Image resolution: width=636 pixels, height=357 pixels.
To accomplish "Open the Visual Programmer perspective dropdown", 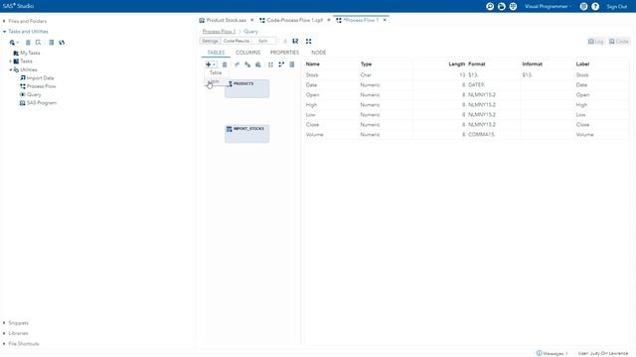I will (548, 7).
